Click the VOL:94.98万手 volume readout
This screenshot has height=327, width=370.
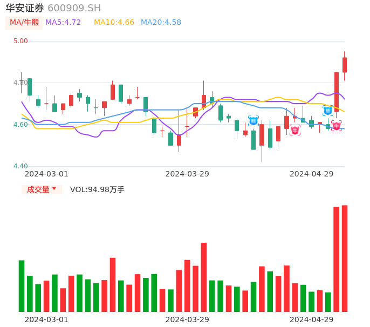click(97, 189)
